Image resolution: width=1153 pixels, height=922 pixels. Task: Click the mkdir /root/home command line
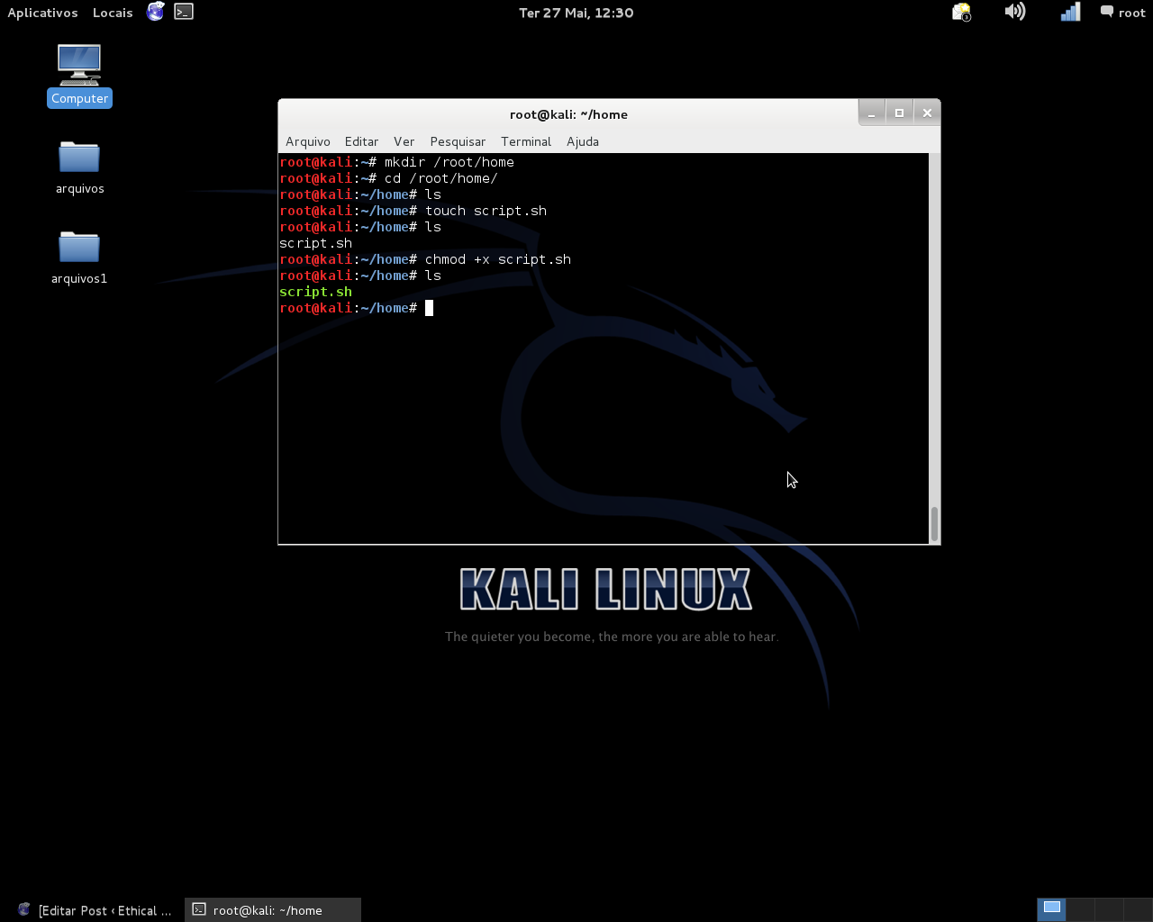397,162
